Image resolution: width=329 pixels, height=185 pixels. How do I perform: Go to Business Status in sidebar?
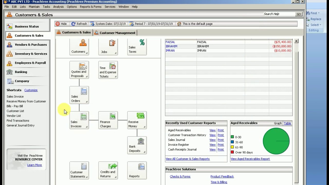coord(28,26)
